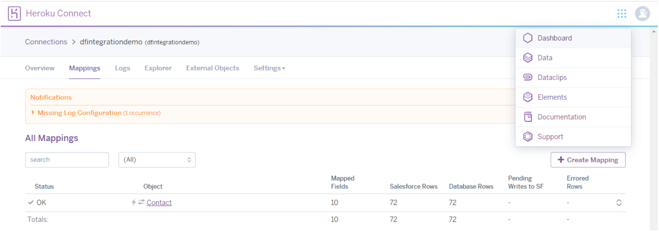Click the Documentation book icon
Viewport: 659px width, 240px height.
[527, 117]
